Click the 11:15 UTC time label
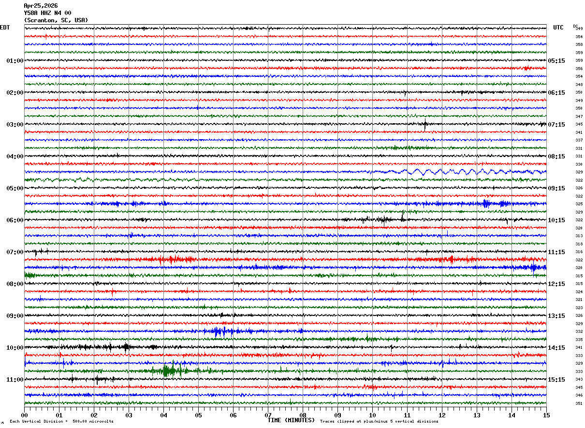Image resolution: width=585 pixels, height=428 pixels. pyautogui.click(x=556, y=252)
